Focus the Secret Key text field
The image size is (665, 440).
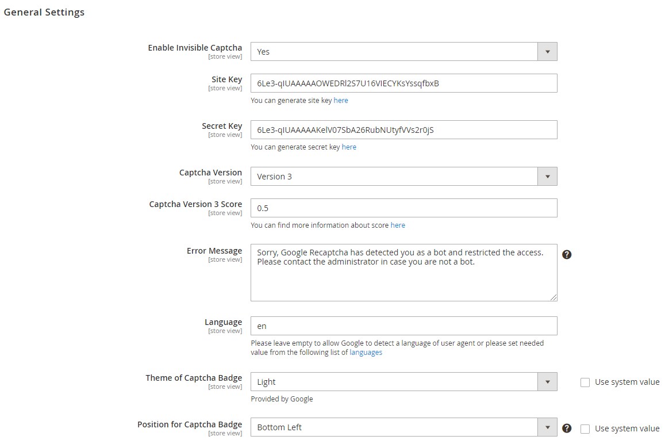403,130
